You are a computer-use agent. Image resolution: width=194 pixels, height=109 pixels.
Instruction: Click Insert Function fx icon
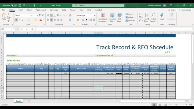coord(32,29)
